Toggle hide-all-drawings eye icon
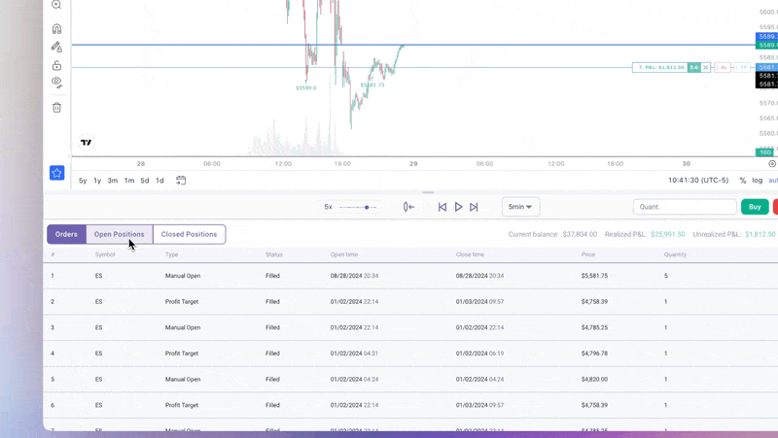The width and height of the screenshot is (778, 438). tap(56, 83)
